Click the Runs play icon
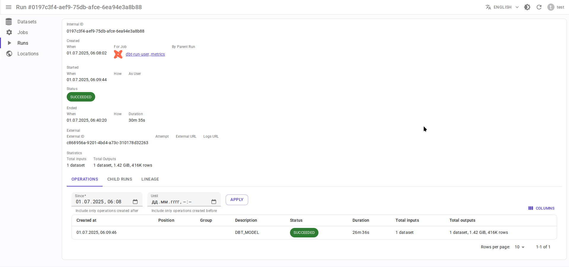569x267 pixels. tap(9, 43)
